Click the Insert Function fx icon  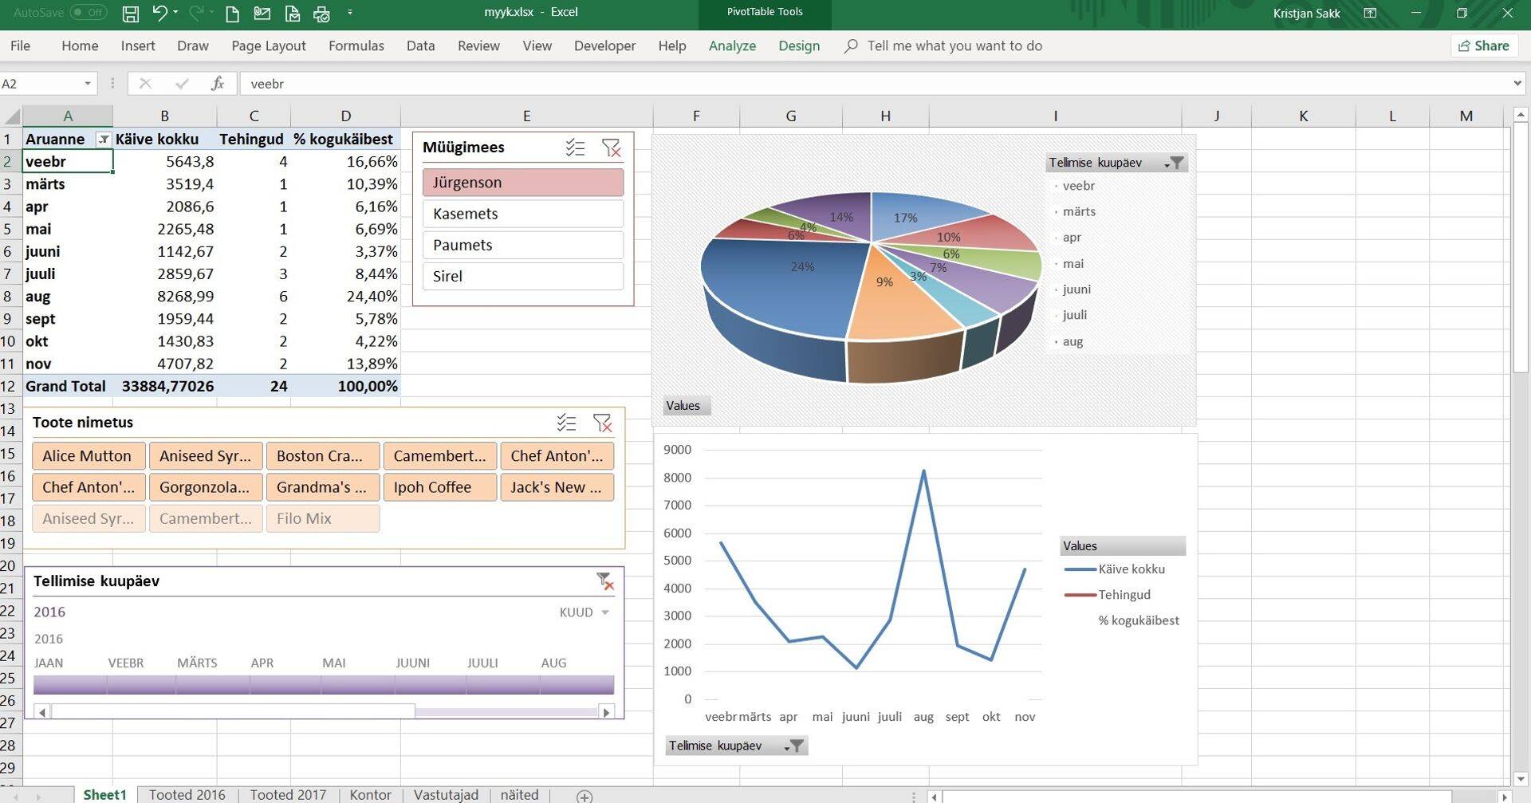pyautogui.click(x=217, y=84)
